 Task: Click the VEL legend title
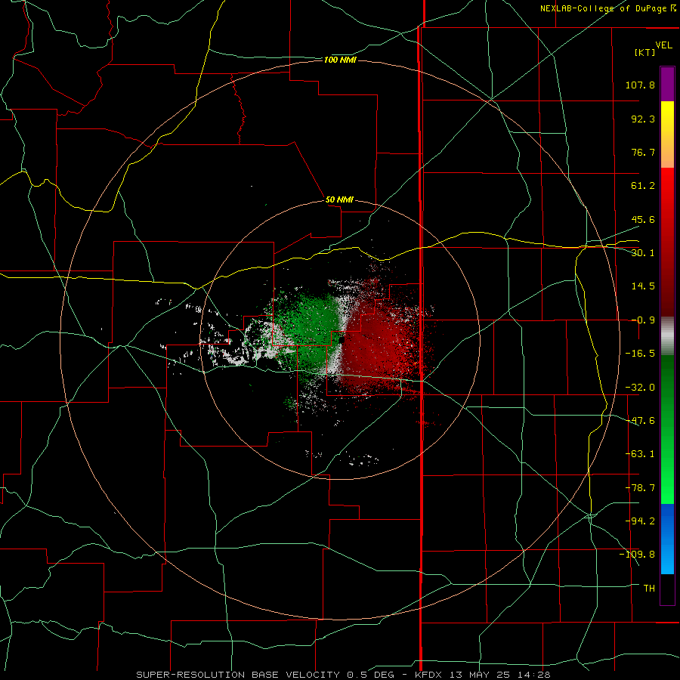point(664,45)
